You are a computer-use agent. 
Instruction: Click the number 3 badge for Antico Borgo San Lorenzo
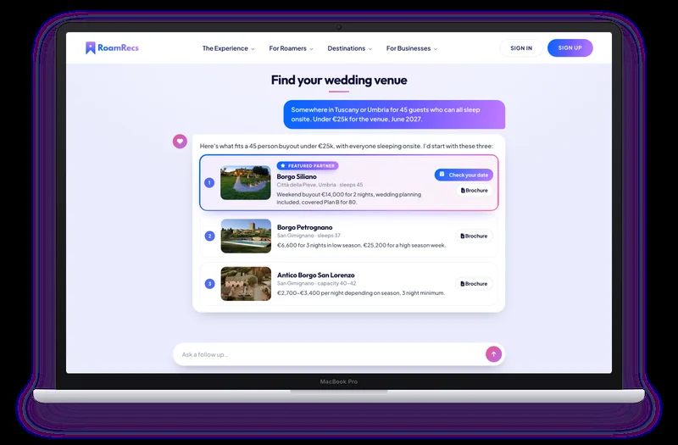[x=209, y=284]
